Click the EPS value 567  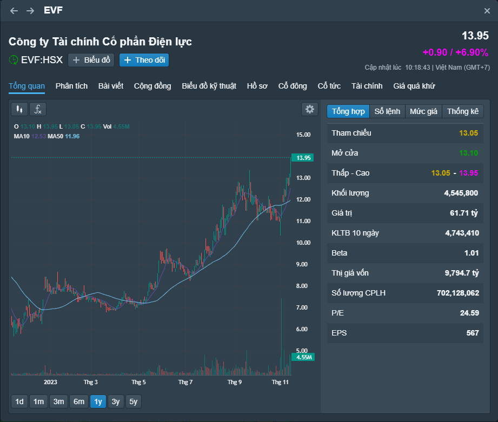coord(473,333)
